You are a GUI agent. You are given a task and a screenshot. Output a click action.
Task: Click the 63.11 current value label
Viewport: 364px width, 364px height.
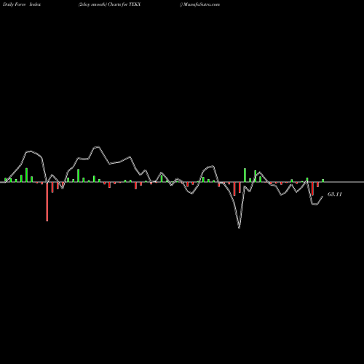pos(335,194)
